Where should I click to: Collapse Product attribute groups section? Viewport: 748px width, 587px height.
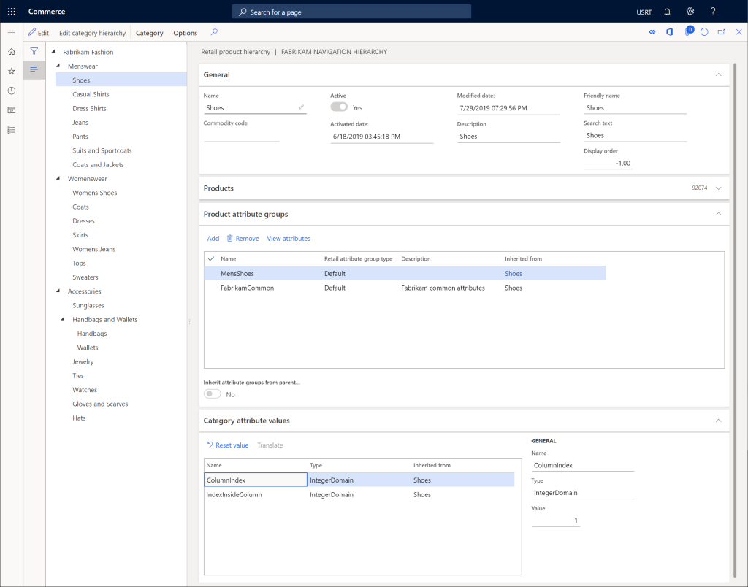[x=719, y=214]
